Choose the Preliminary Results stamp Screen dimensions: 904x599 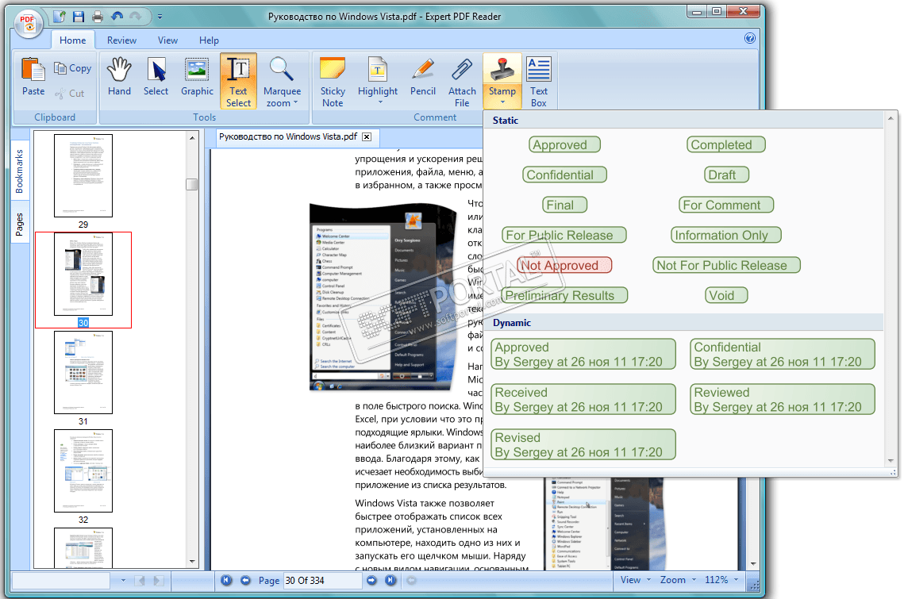point(564,295)
